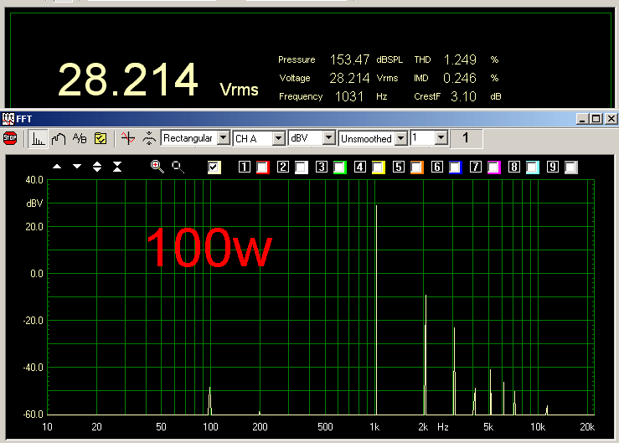619x443 pixels.
Task: Click the blue overlay 6 color box
Action: [455, 167]
